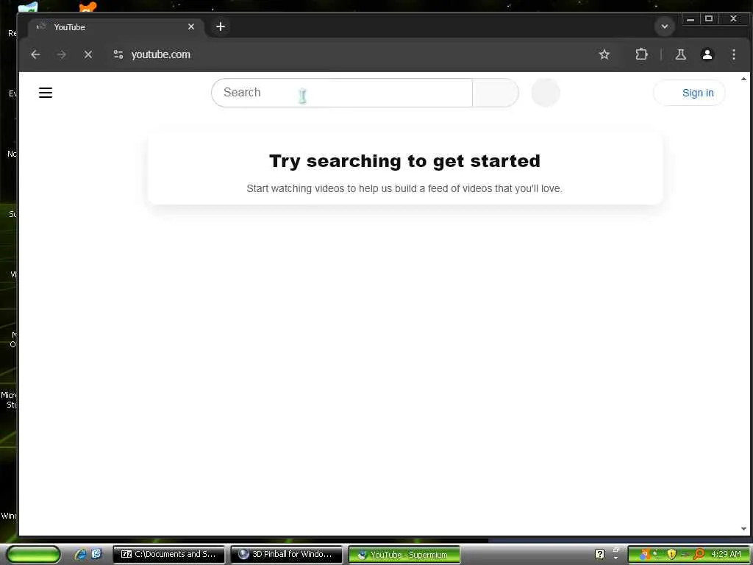
Task: Switch to the C:\Documents and S... taskbar window
Action: click(168, 555)
